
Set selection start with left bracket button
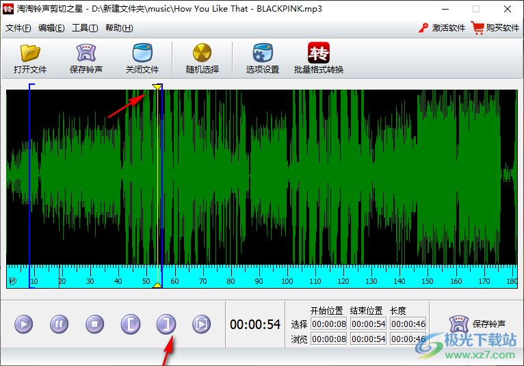pos(131,324)
